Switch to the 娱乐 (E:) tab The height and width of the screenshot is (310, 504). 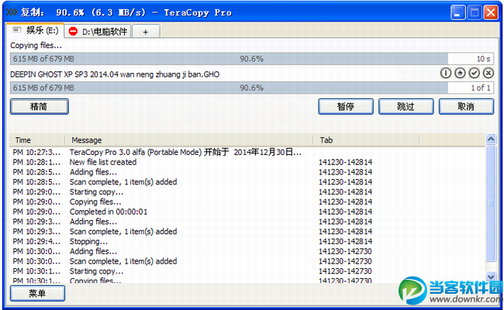35,30
